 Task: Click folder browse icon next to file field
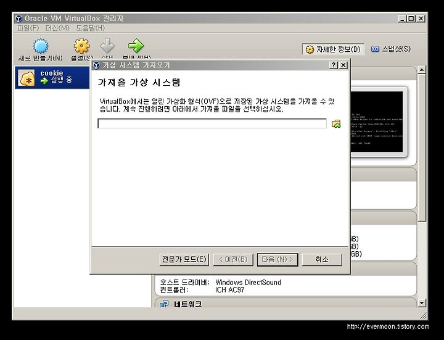336,124
